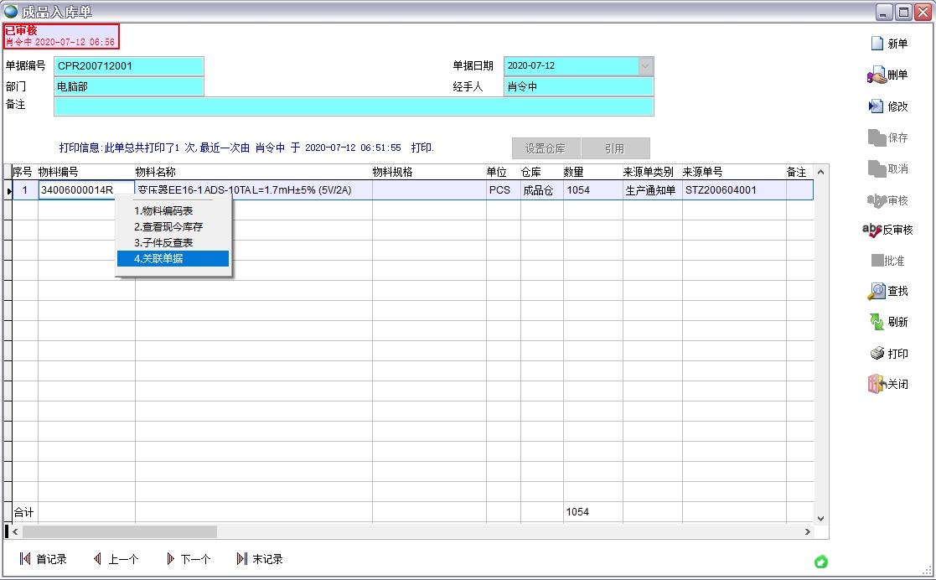Screen dimensions: 936x580
Task: Expand the 单据日期 date dropdown
Action: tap(645, 65)
